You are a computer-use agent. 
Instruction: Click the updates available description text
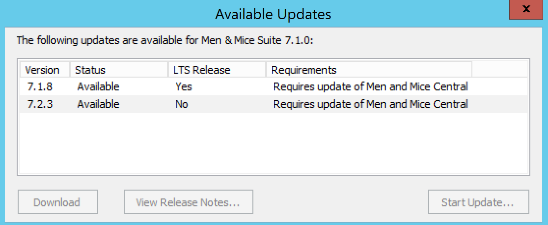coord(165,40)
